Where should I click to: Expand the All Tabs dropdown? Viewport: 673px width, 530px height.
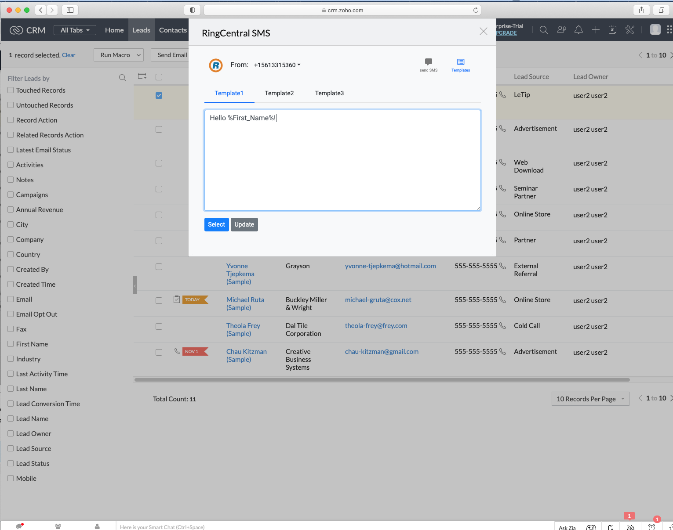(75, 30)
